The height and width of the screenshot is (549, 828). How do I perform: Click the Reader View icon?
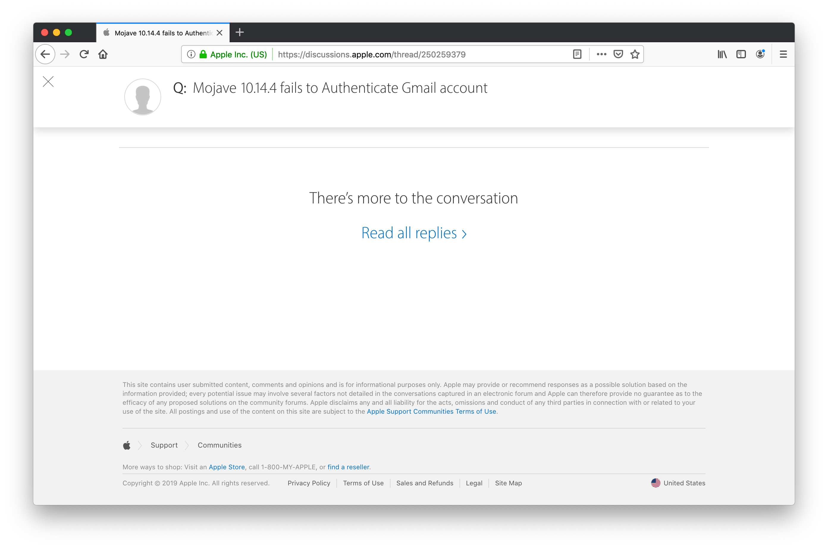(x=577, y=54)
